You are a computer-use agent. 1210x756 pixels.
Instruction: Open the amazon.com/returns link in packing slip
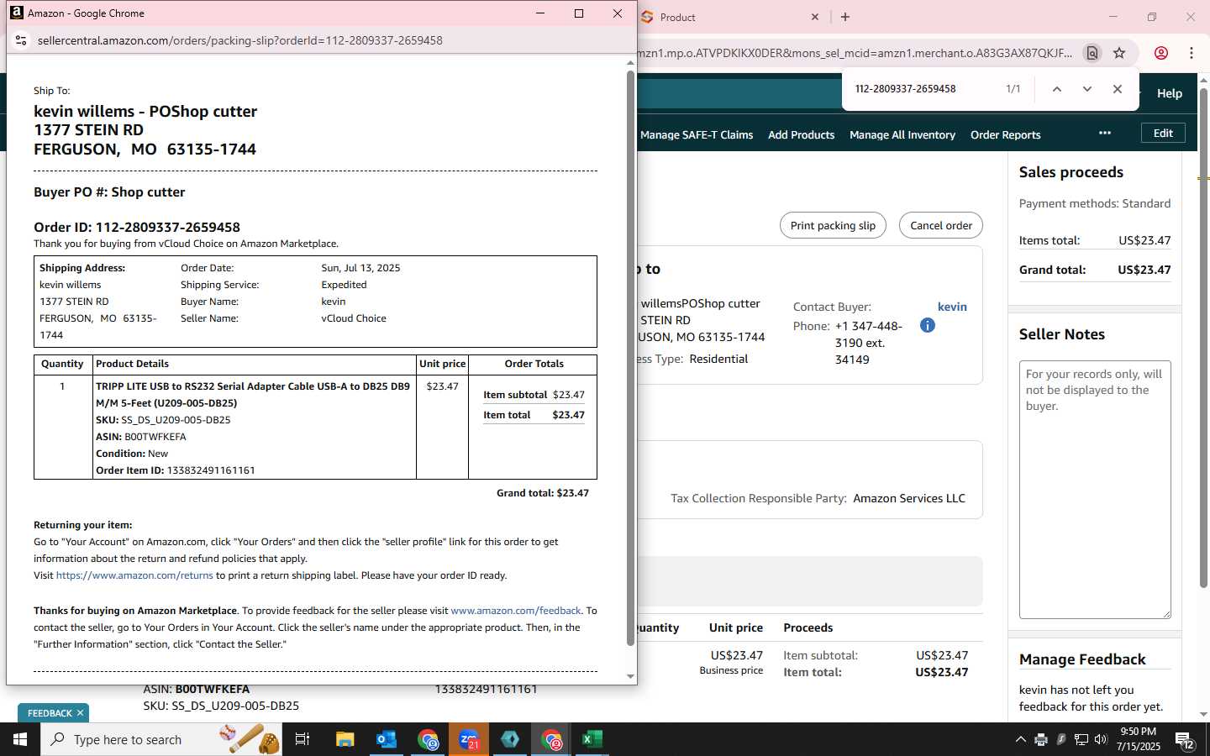[x=134, y=575]
